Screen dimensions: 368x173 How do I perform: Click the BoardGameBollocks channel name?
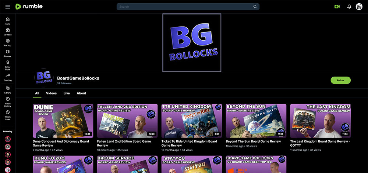pos(78,78)
